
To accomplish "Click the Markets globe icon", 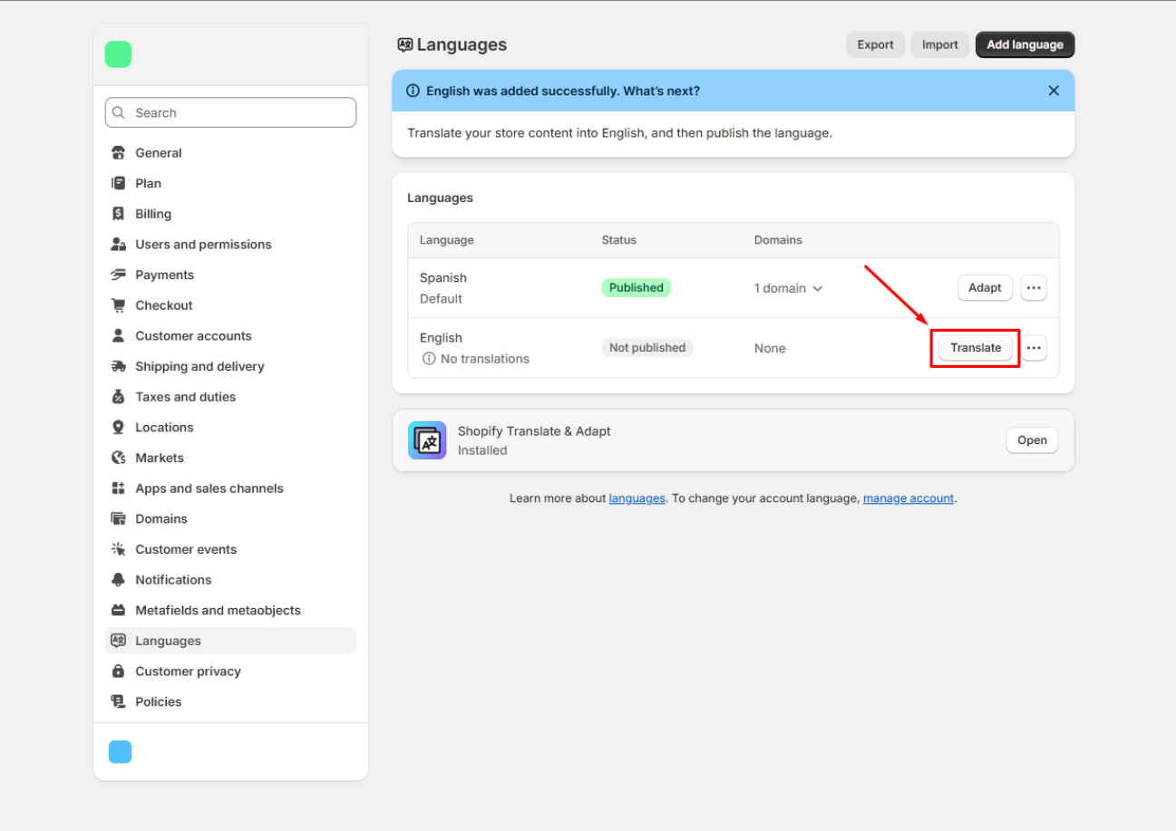I will coord(118,458).
